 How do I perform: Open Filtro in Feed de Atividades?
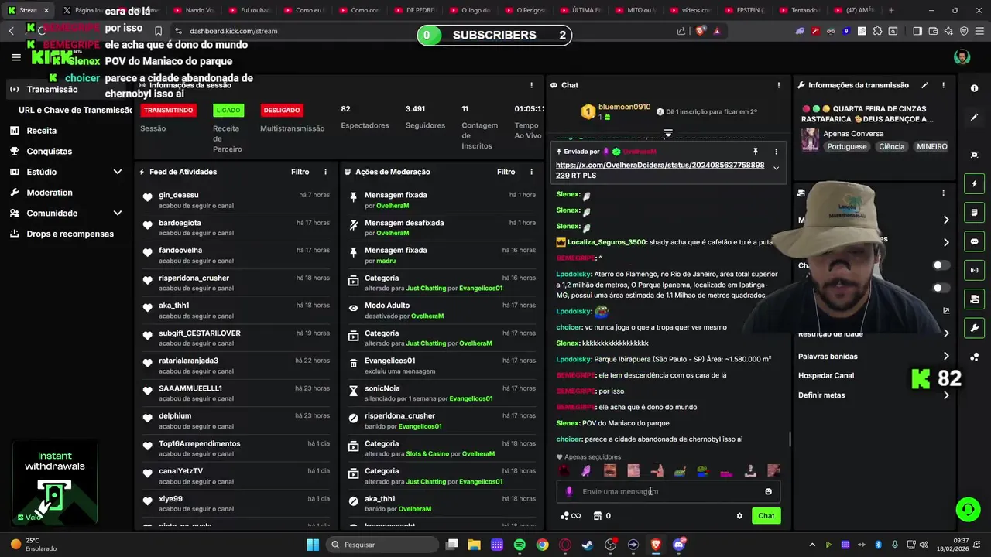(x=300, y=172)
